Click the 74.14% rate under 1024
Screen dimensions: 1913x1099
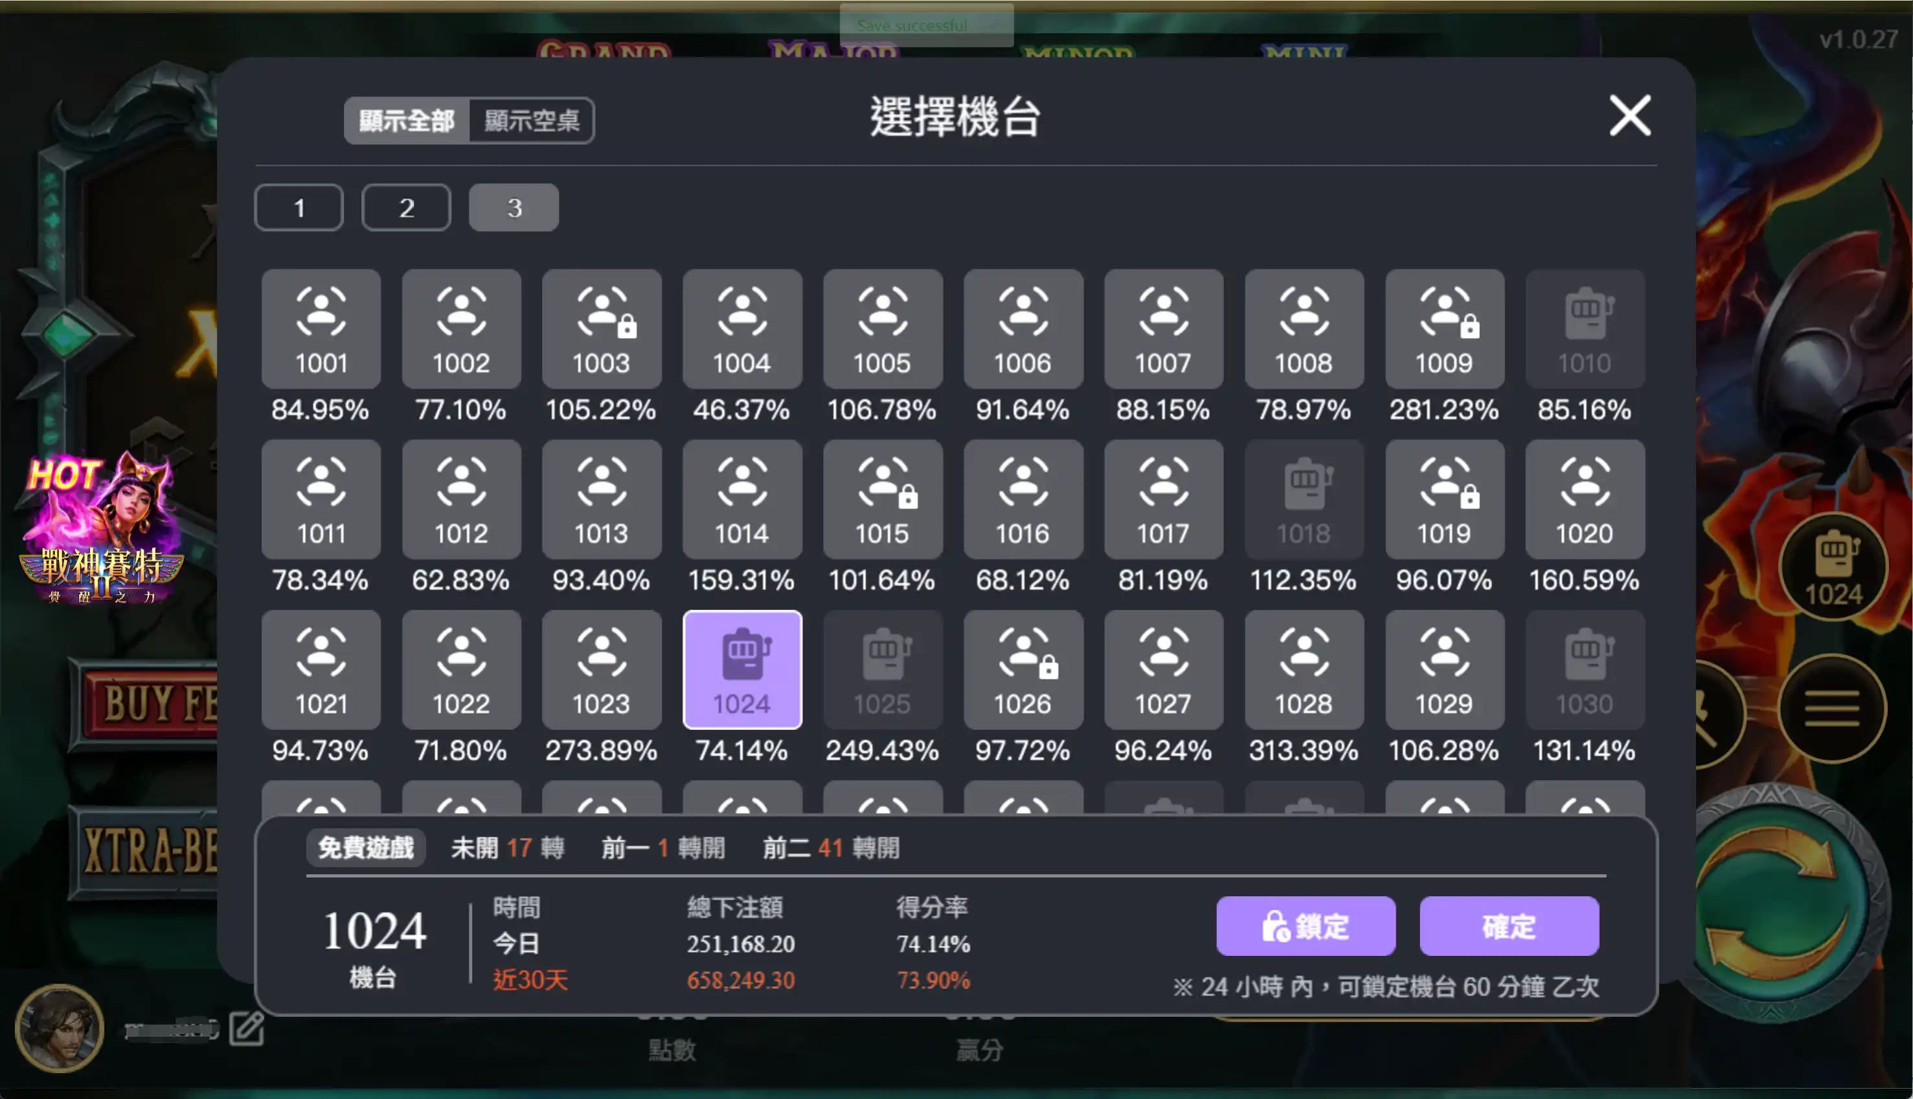tap(741, 751)
